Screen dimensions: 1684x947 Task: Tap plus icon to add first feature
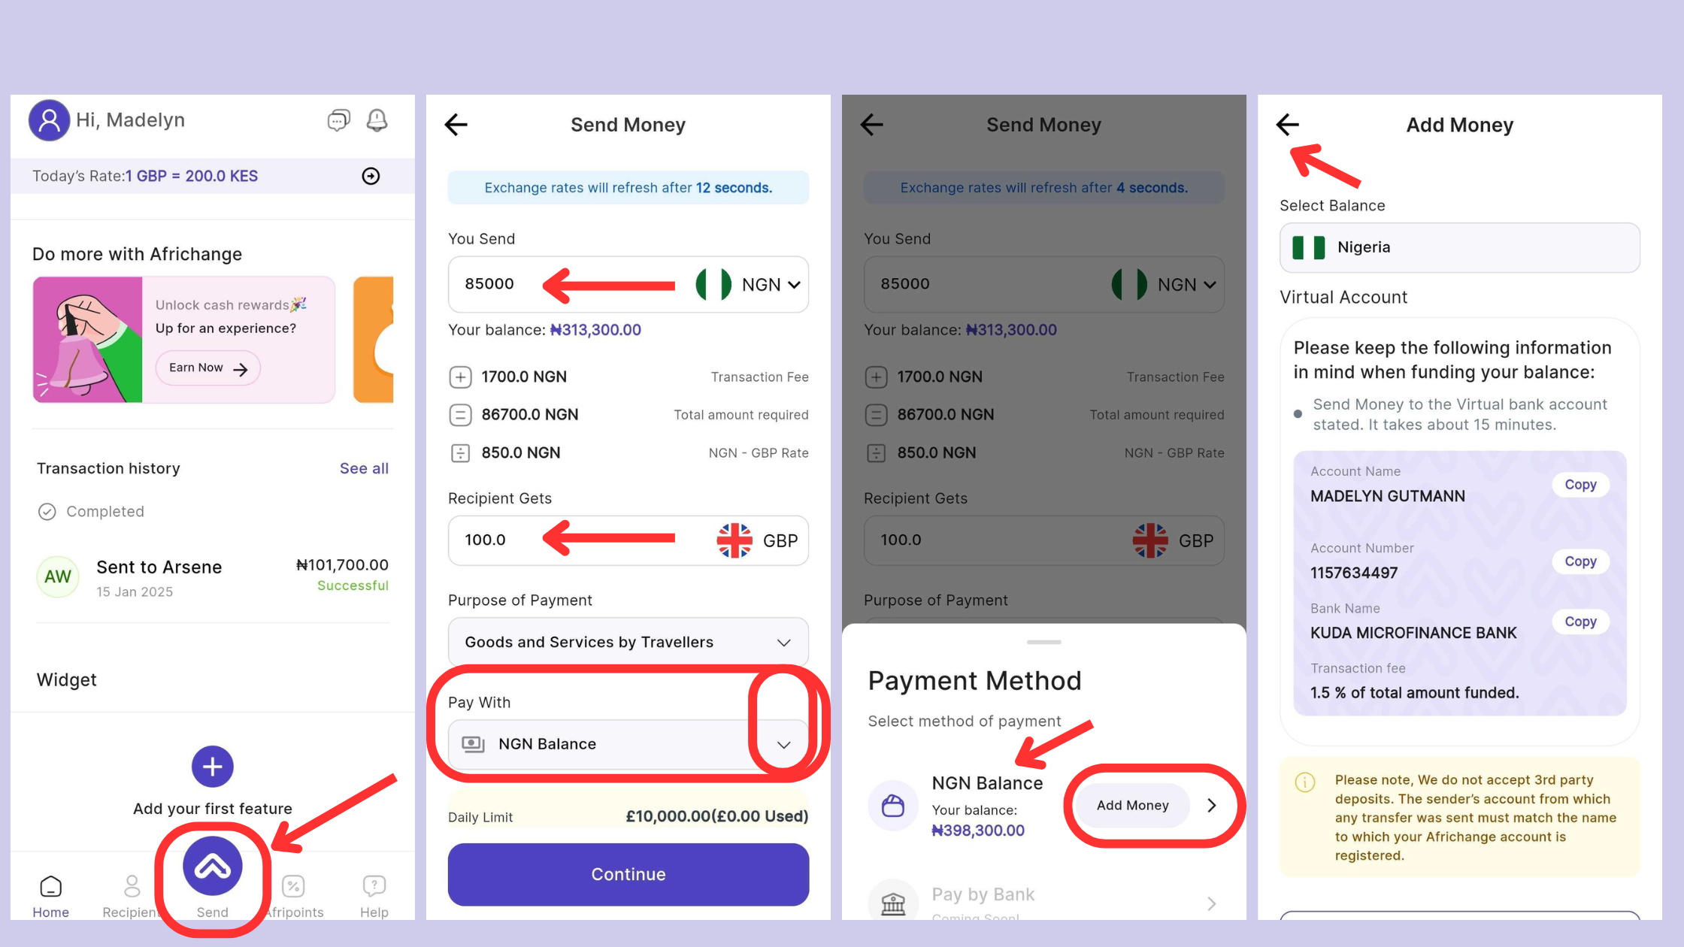coord(213,767)
